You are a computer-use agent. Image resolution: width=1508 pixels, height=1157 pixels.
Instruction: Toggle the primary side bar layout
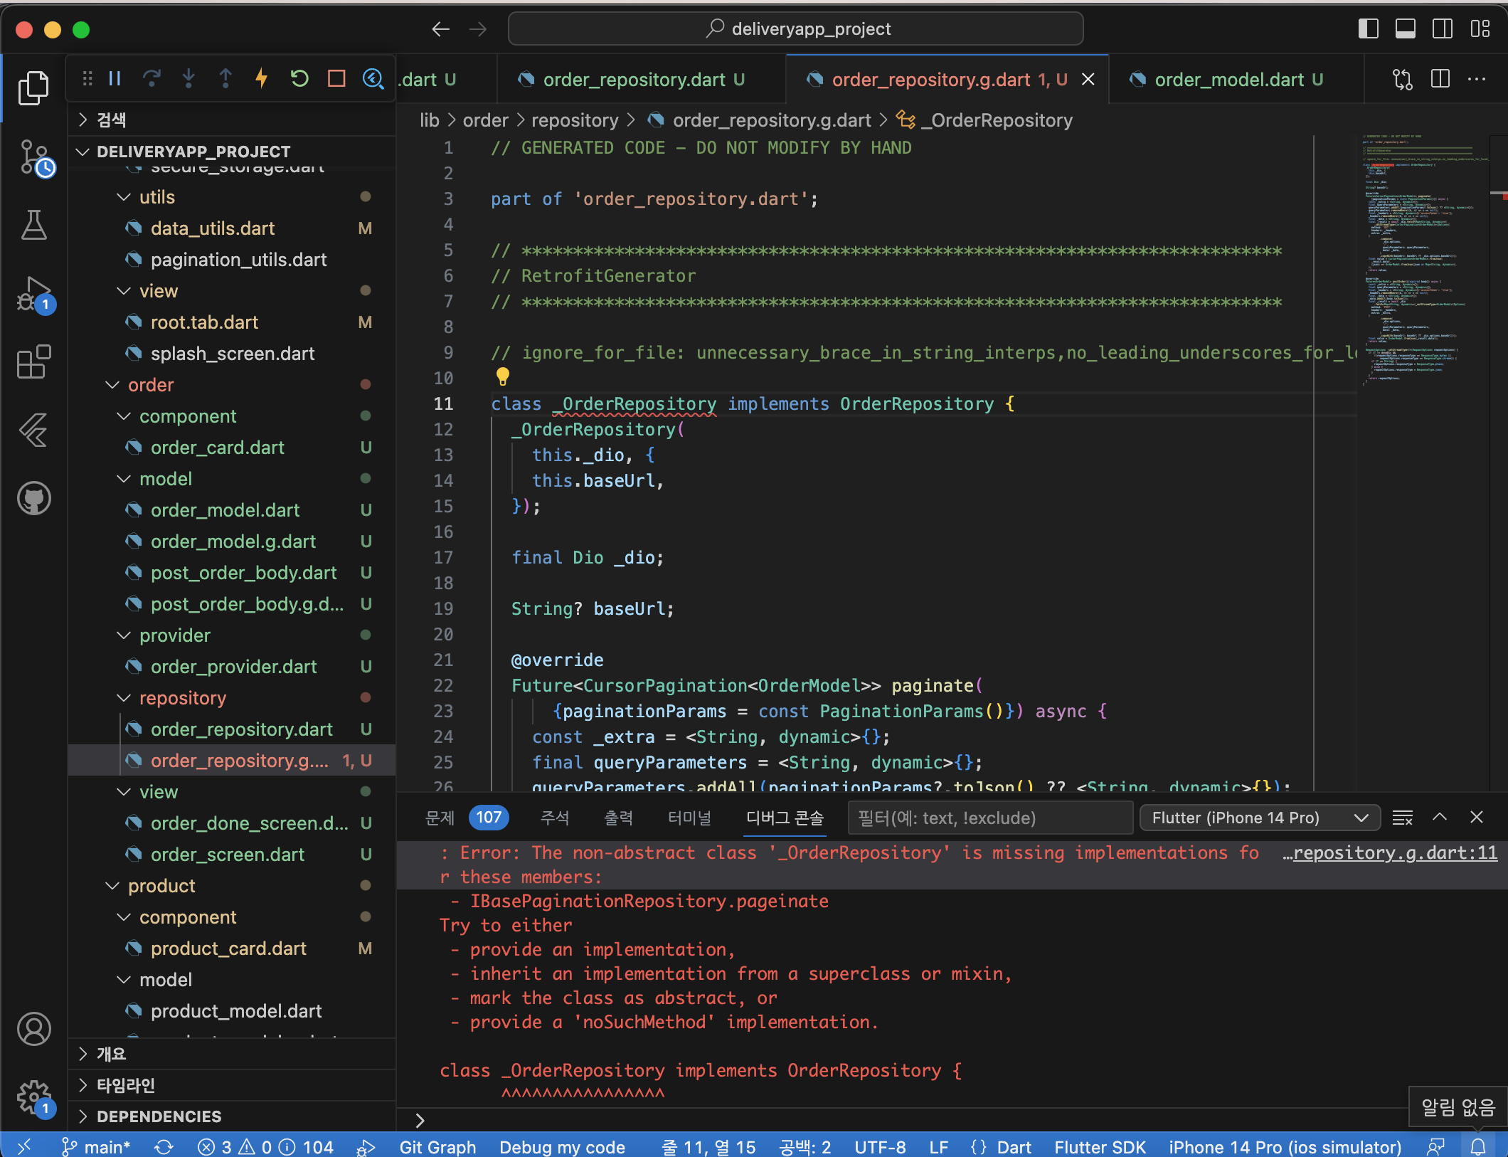(x=1369, y=29)
